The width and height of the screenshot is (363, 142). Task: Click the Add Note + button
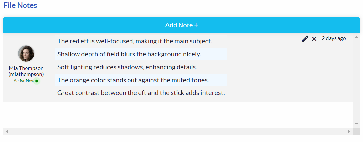[x=181, y=25]
